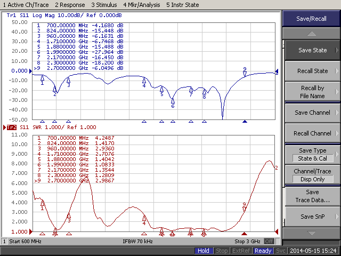The width and height of the screenshot is (341, 256).
Task: Expand the Save SnP submenu
Action: point(312,217)
